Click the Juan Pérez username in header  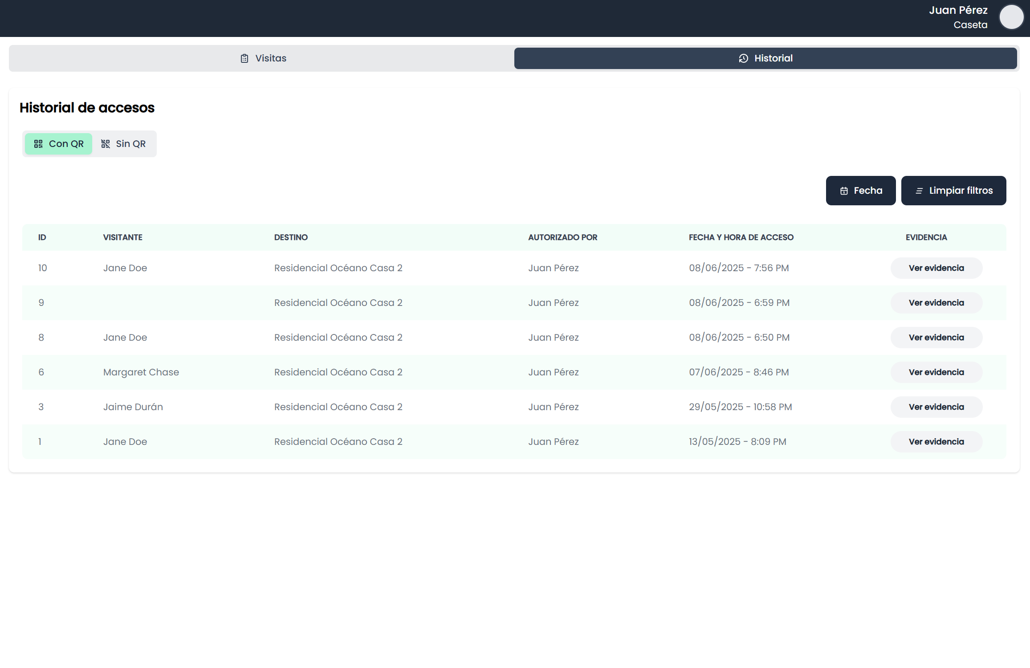coord(958,10)
